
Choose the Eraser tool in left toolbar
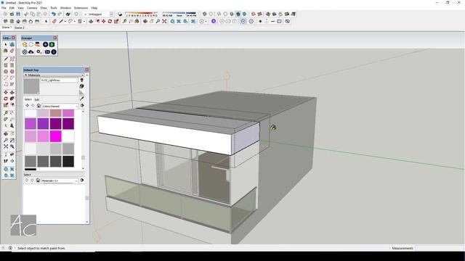point(12,51)
